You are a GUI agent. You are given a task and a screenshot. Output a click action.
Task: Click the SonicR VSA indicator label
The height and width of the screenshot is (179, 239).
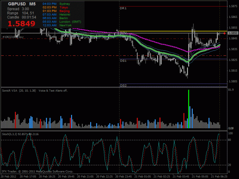19,90
